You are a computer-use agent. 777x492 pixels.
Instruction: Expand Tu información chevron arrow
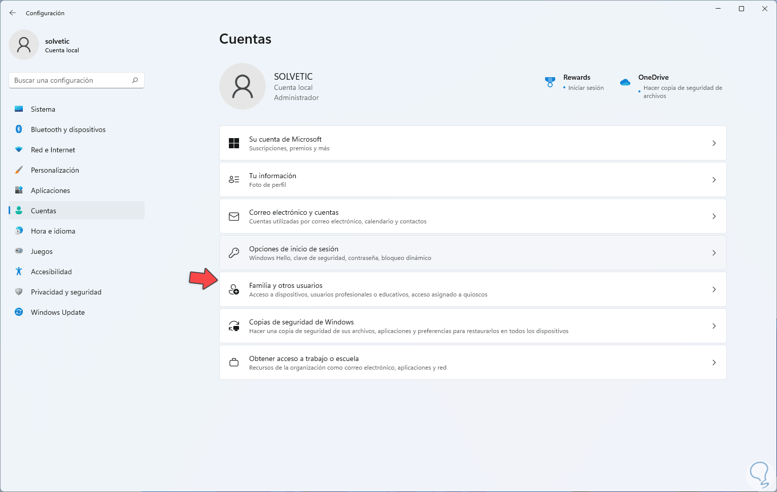point(714,180)
